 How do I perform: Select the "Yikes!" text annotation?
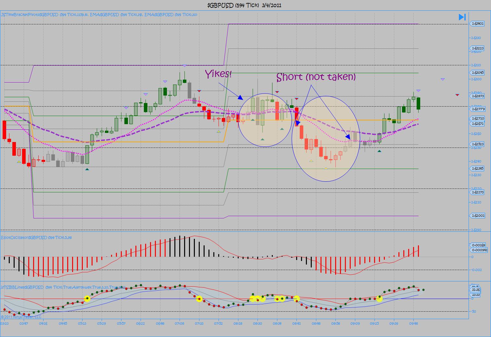tap(218, 74)
